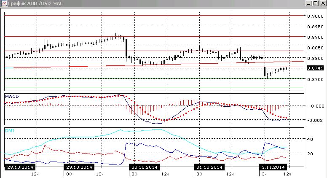The height and width of the screenshot is (178, 327).
Task: Select the 29.10.2014 date marker
Action: 79,167
